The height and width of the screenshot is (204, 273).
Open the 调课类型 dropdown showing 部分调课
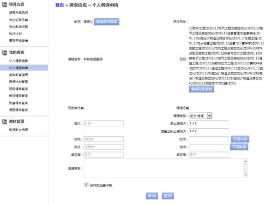[x=201, y=116]
